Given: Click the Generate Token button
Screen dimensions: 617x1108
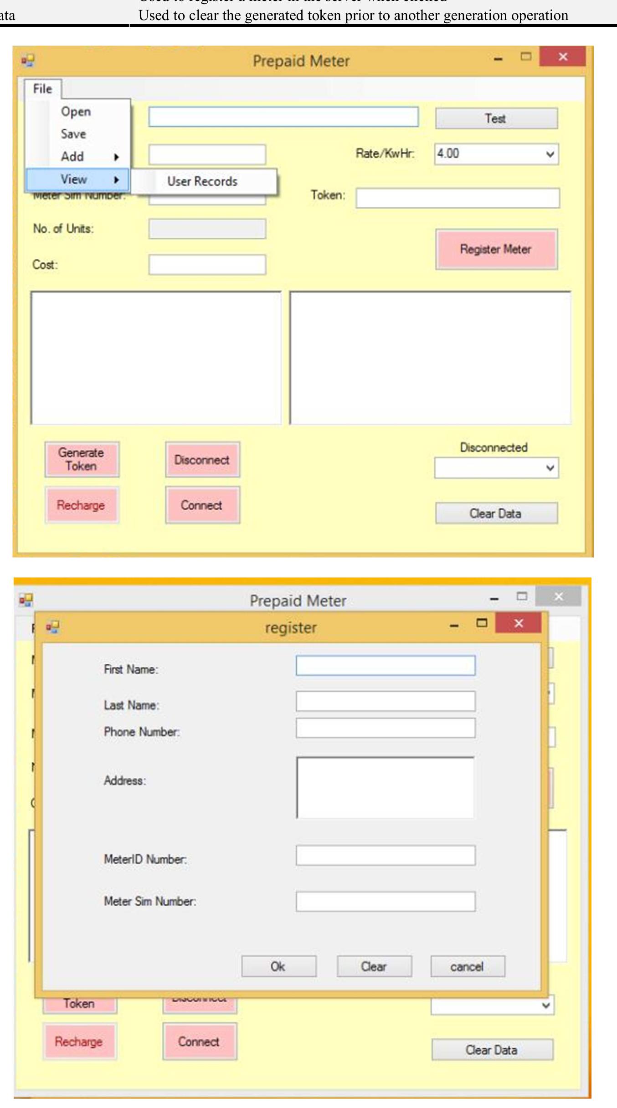Looking at the screenshot, I should pyautogui.click(x=82, y=459).
